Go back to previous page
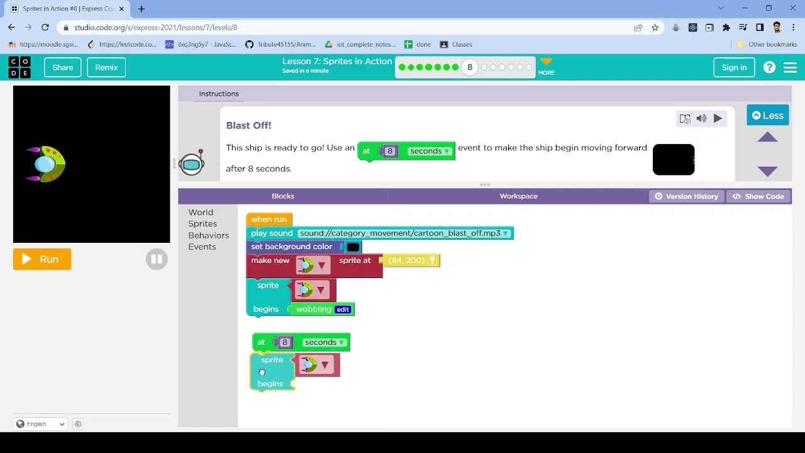 click(x=11, y=28)
